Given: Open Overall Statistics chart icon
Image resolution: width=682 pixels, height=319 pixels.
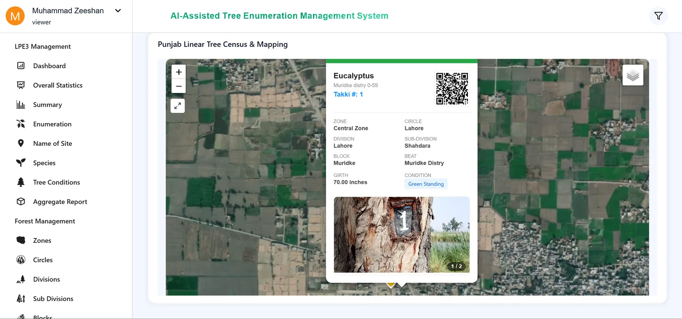Looking at the screenshot, I should (20, 85).
